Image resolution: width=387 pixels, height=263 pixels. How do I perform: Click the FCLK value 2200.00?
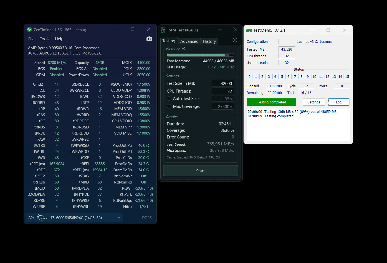144,69
